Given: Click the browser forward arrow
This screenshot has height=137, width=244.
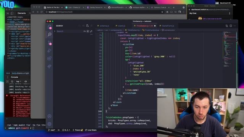Looking at the screenshot, I should [x=37, y=12].
